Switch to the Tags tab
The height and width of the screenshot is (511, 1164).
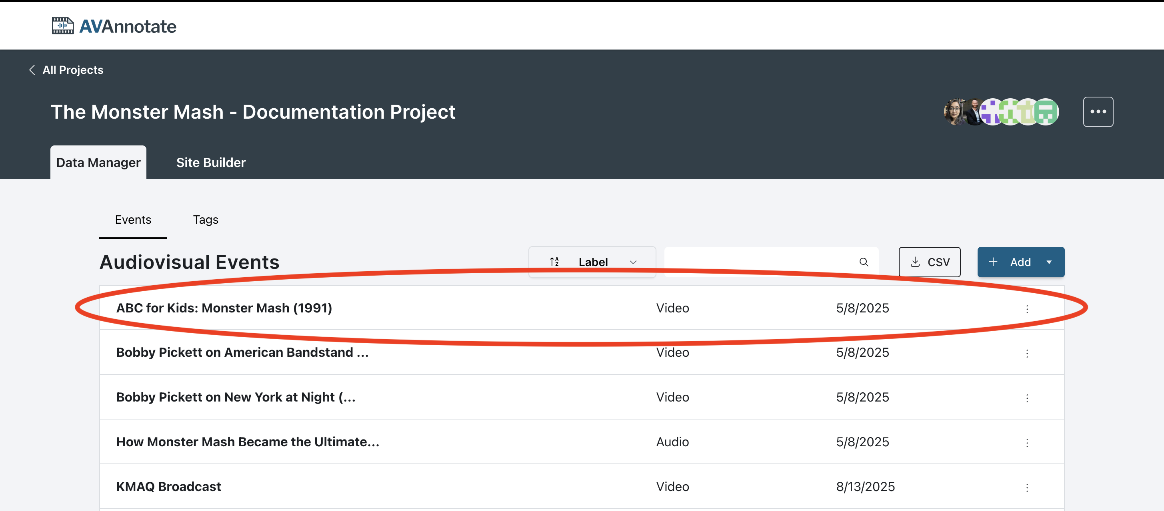206,220
